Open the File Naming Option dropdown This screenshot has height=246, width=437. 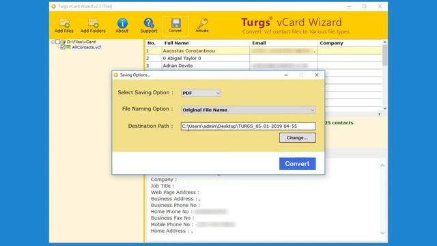[248, 110]
